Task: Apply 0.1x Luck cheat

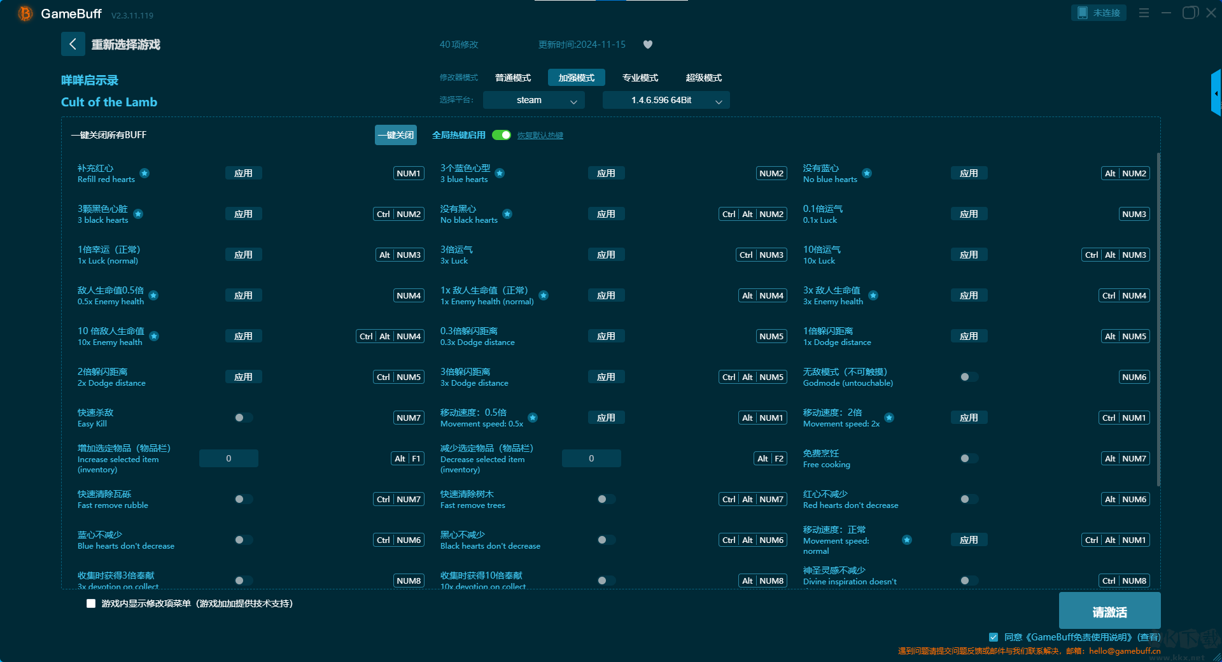Action: tap(969, 214)
